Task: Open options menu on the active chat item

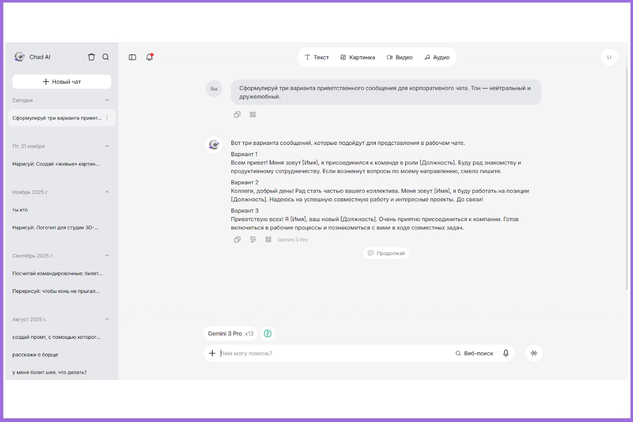Action: [x=107, y=117]
